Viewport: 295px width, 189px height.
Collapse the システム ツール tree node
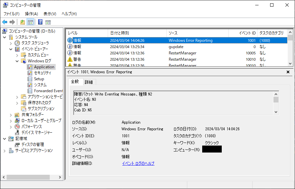(x=5, y=37)
